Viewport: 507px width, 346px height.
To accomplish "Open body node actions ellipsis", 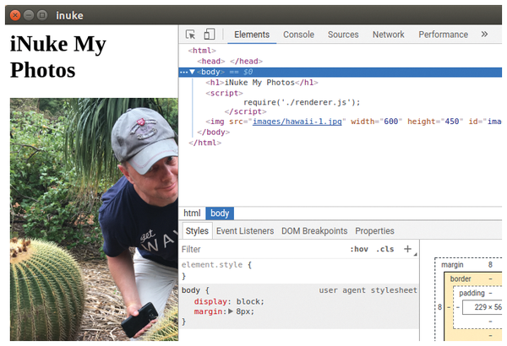I will [x=183, y=72].
